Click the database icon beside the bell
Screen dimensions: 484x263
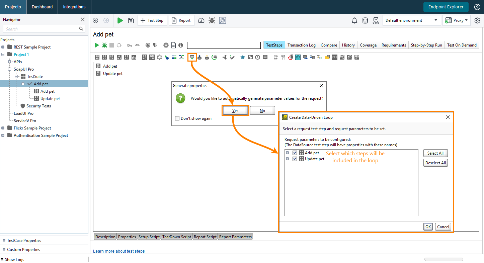pos(365,20)
